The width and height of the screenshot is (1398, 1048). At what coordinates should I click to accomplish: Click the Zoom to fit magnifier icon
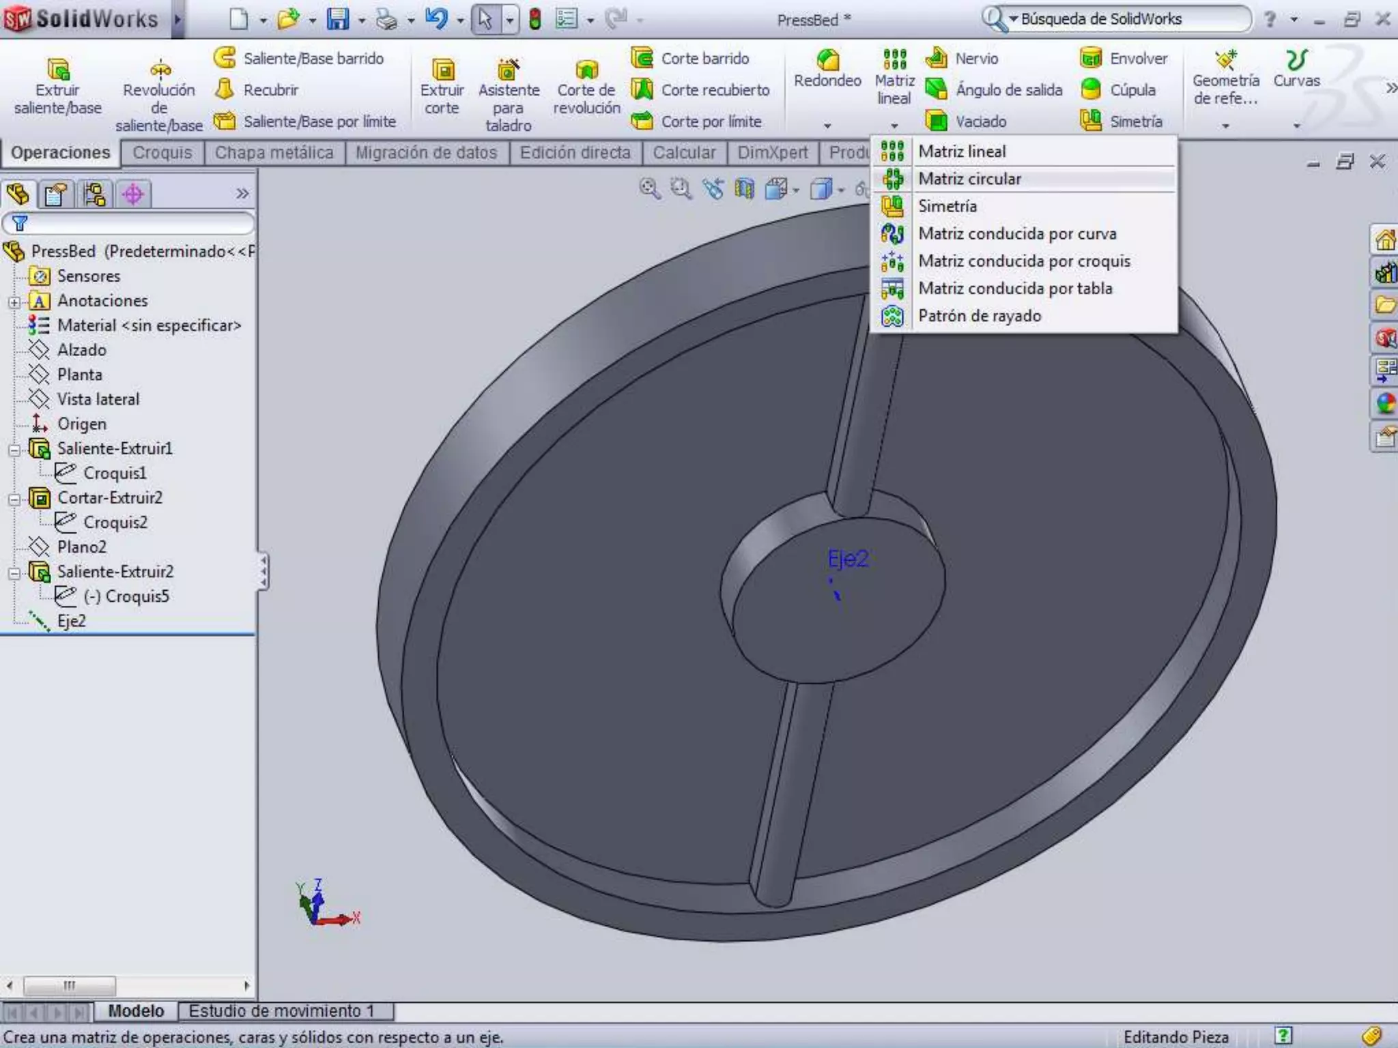649,189
